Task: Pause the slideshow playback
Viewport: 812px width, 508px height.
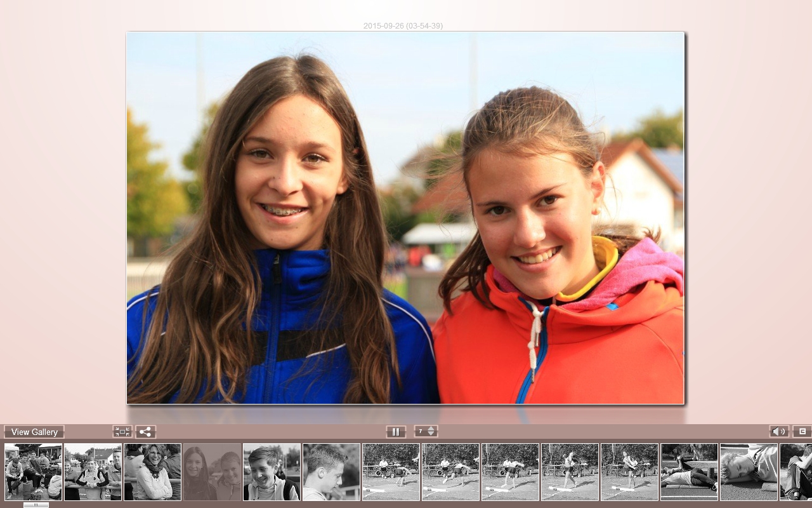Action: pos(396,432)
